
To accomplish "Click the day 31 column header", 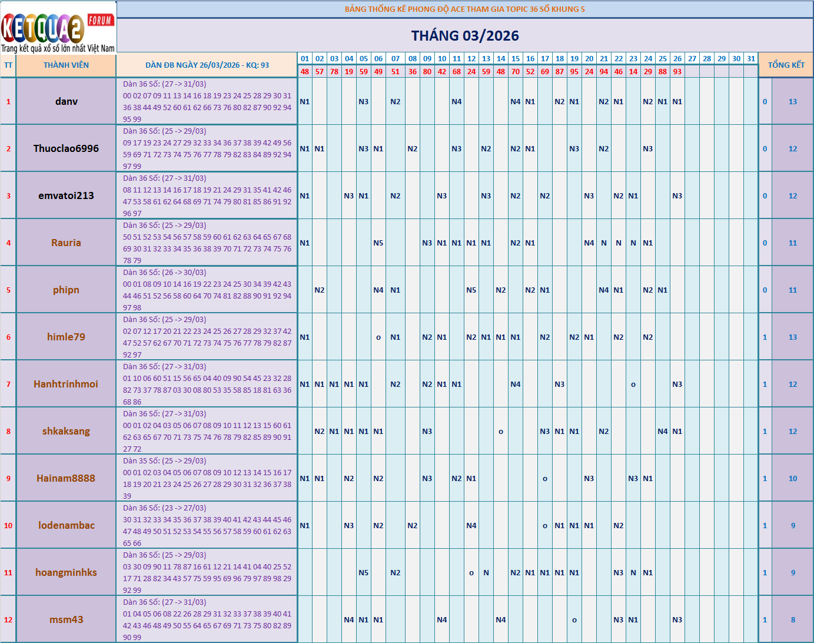I will (x=750, y=59).
